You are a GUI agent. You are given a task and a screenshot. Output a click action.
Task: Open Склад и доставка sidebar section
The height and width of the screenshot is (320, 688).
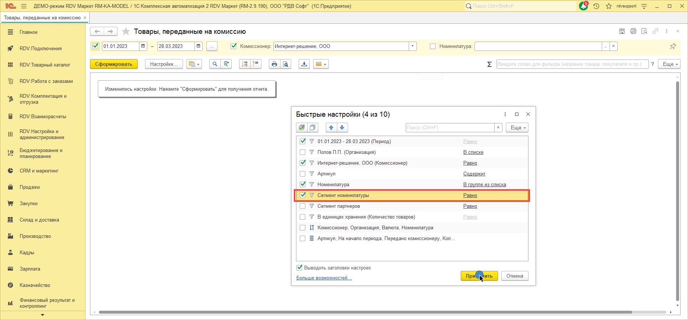coord(39,220)
